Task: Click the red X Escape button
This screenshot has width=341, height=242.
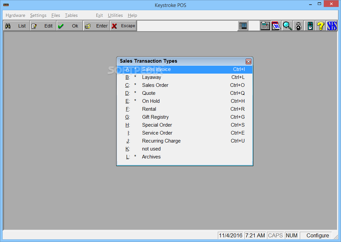Action: click(x=123, y=26)
